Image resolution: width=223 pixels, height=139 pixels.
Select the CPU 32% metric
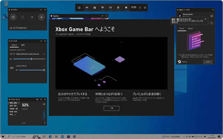pos(14,103)
